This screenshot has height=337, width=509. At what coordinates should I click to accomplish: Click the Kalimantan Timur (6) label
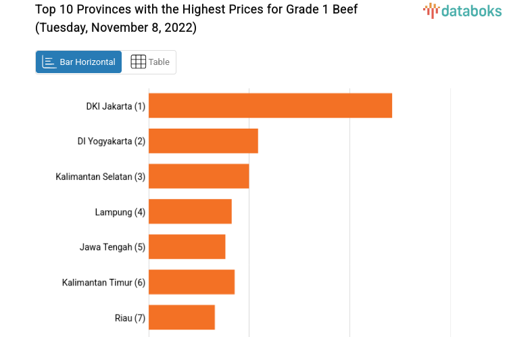coord(103,282)
